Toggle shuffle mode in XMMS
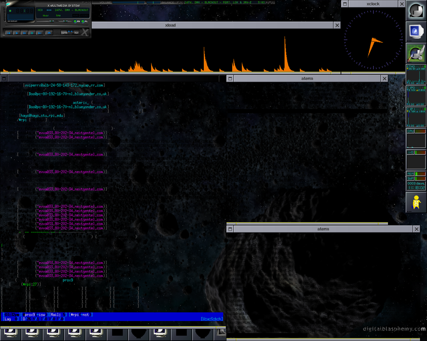Screen dimensions: 427x341 (66, 33)
